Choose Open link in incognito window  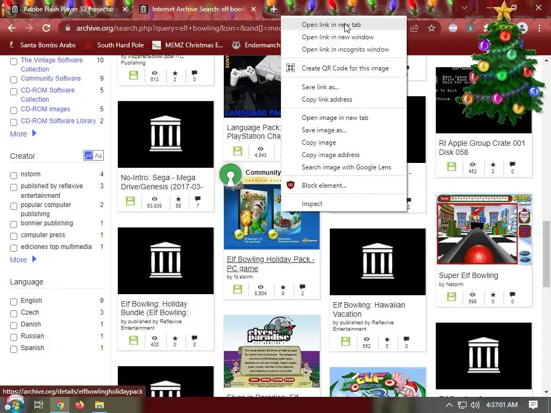coord(344,49)
